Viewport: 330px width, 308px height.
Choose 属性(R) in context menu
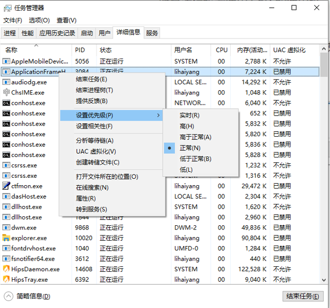click(111, 199)
